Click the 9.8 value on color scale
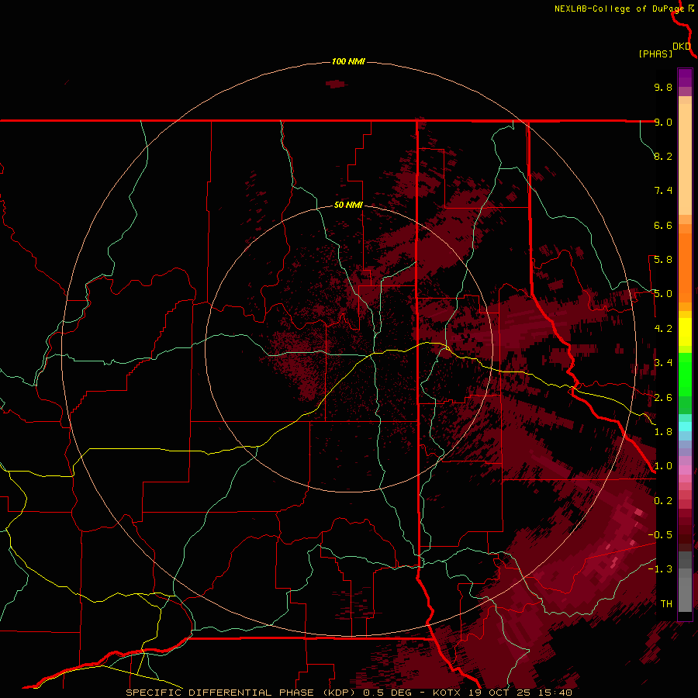698x698 pixels. coord(663,87)
